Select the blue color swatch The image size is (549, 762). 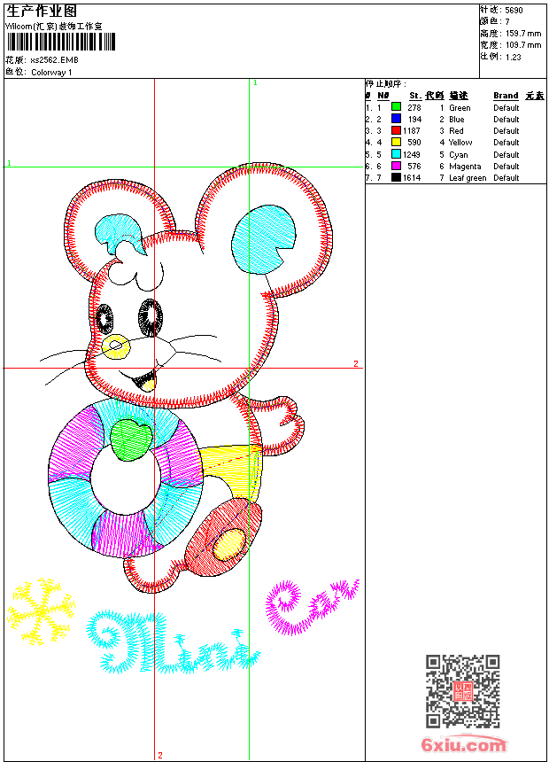[396, 119]
